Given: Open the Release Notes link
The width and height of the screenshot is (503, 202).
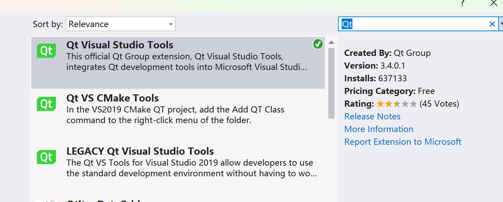Looking at the screenshot, I should click(x=372, y=116).
